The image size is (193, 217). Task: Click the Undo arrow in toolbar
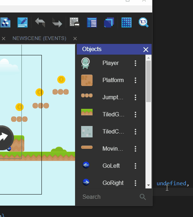click(40, 22)
